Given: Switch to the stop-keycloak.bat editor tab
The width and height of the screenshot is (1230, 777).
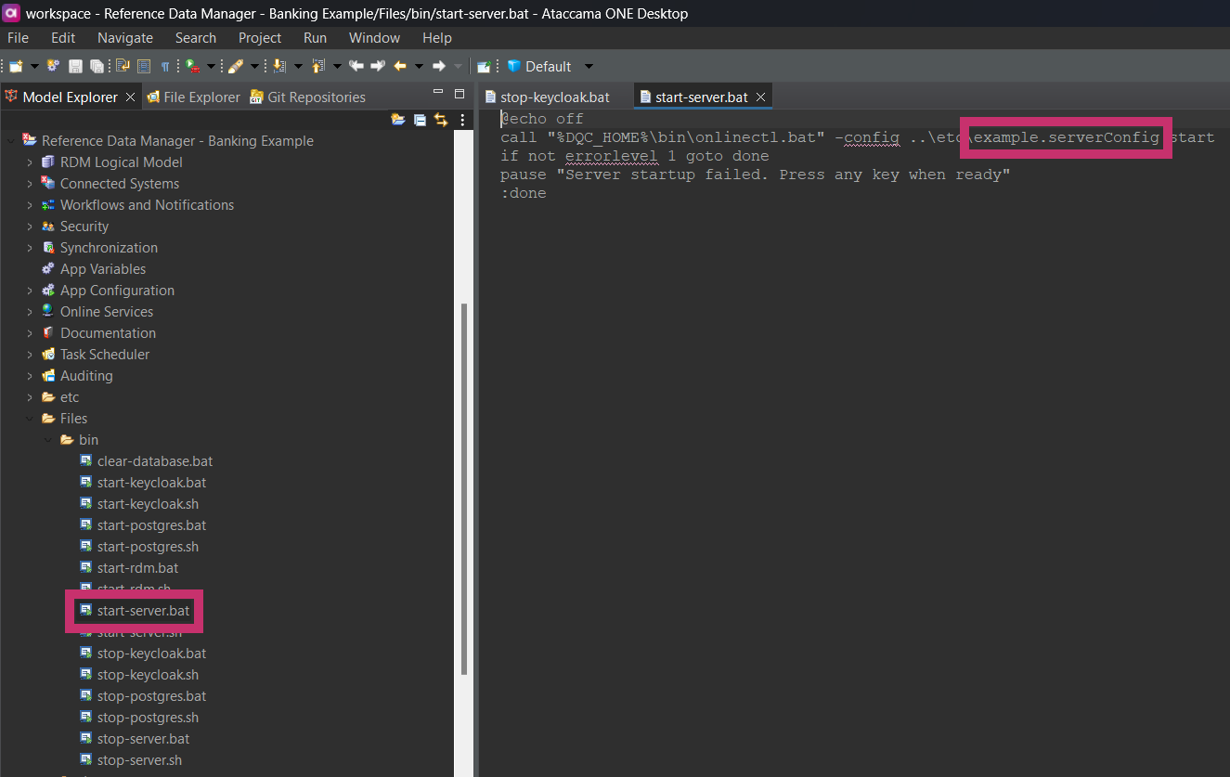Looking at the screenshot, I should tap(554, 96).
